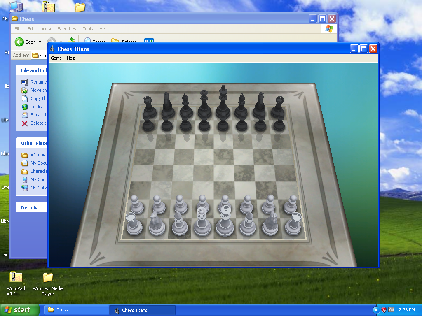The image size is (422, 316).
Task: Open the Back button history dropdown arrow
Action: click(40, 42)
